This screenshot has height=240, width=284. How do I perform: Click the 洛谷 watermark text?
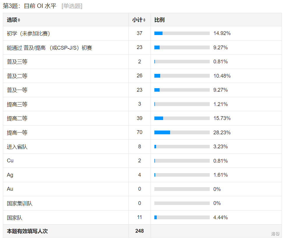tap(275, 234)
